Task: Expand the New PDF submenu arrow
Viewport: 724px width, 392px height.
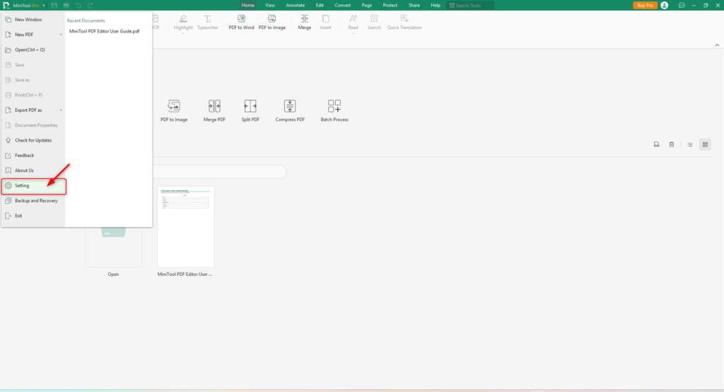Action: 61,35
